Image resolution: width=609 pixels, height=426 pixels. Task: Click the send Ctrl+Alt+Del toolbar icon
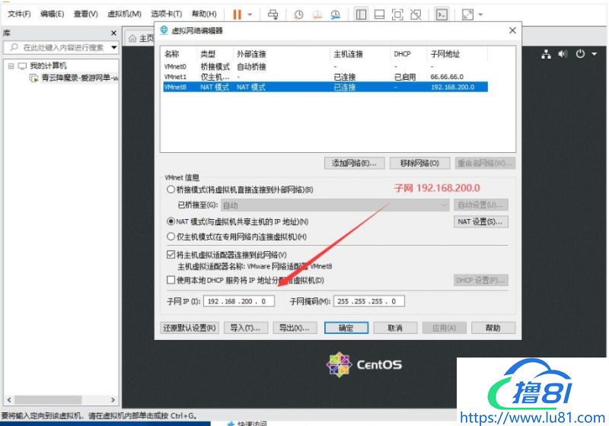coord(273,14)
